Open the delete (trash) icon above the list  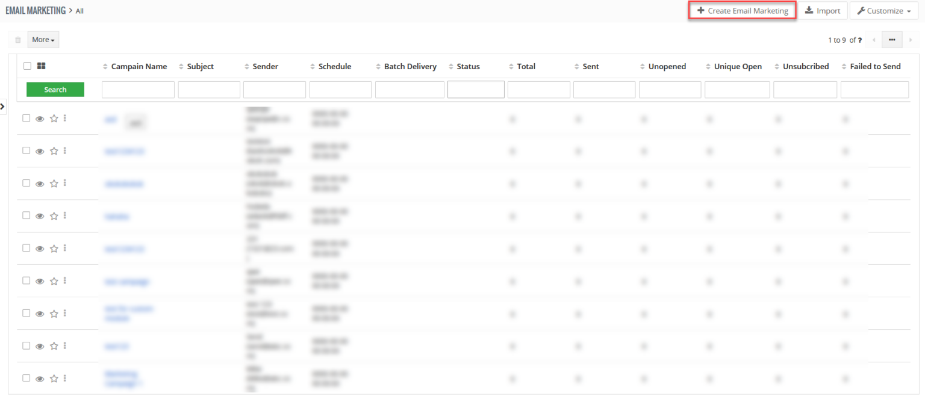tap(17, 39)
